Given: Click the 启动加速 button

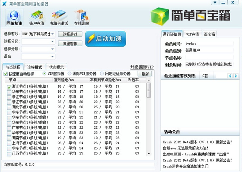Looking at the screenshot, I should click(x=105, y=39).
